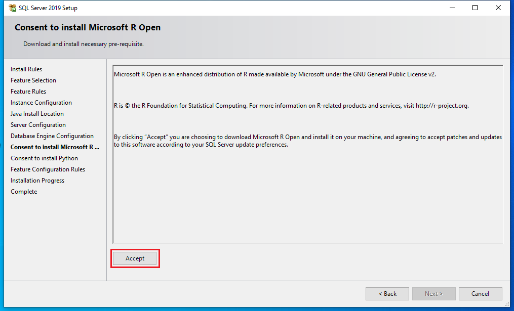Select the Complete step
Screen dimensions: 514x311
tap(24, 192)
